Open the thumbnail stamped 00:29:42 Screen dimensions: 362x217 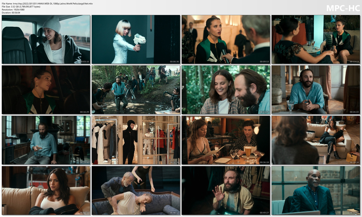click(46, 140)
